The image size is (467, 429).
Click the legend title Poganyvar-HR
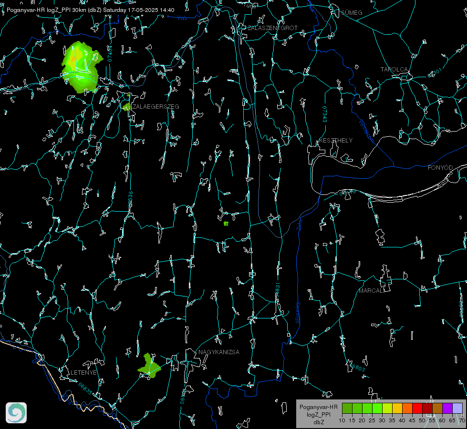318,407
